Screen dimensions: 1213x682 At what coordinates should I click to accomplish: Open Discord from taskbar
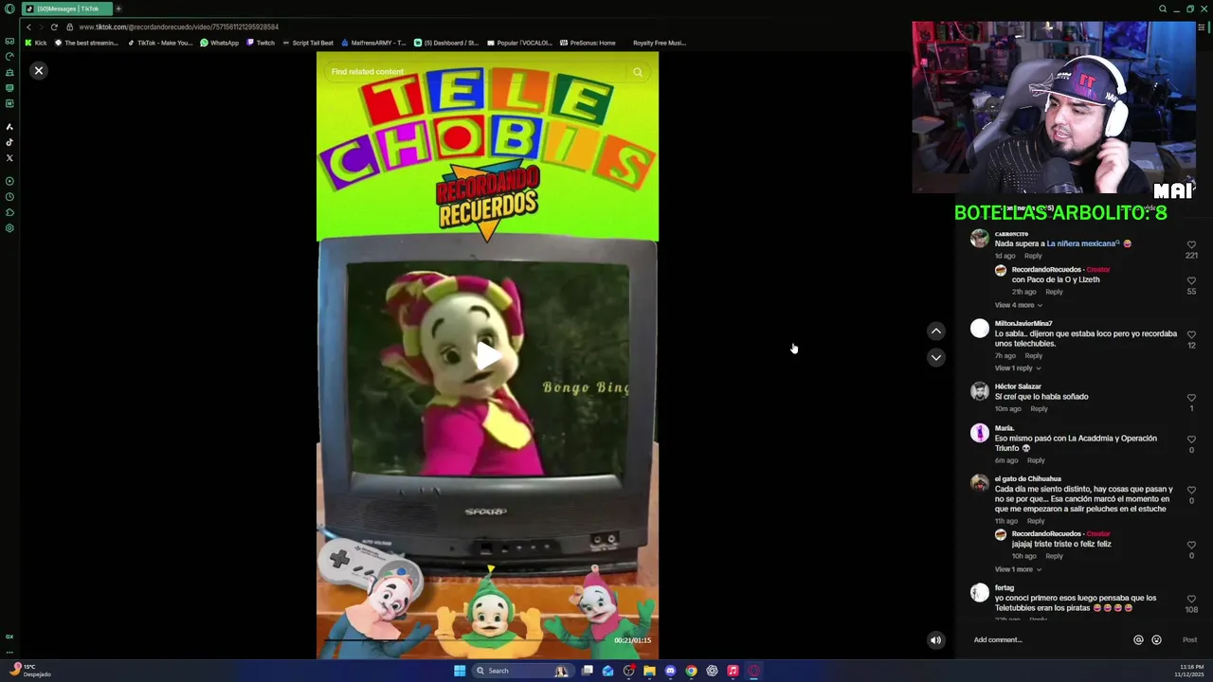coord(670,671)
